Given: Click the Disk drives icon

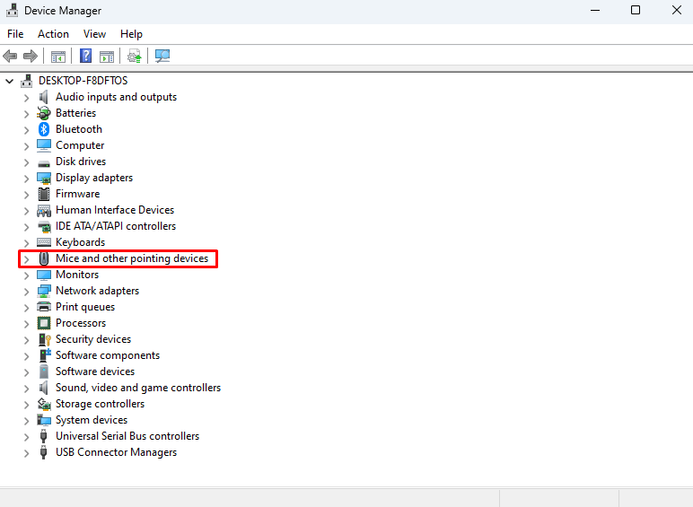Looking at the screenshot, I should [x=44, y=164].
